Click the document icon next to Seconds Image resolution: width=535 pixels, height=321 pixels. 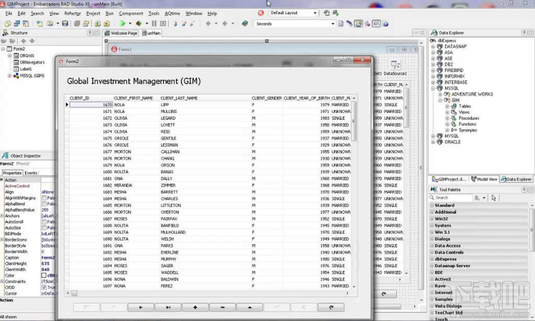340,24
